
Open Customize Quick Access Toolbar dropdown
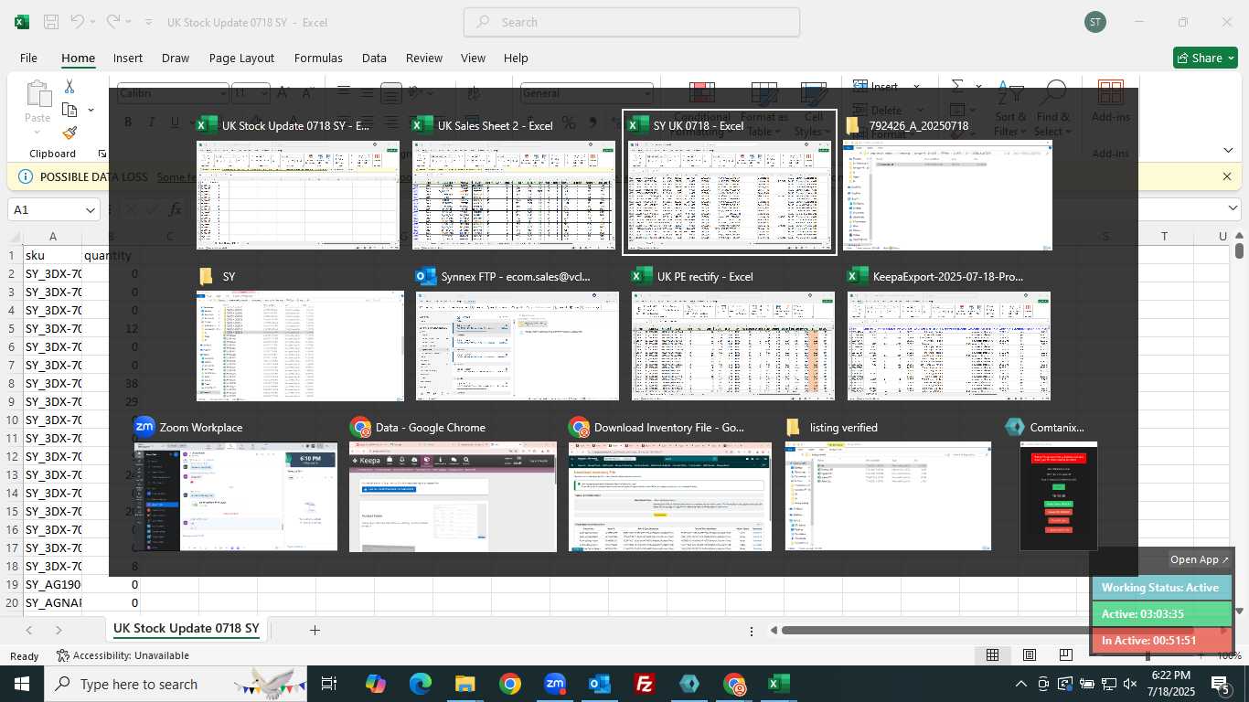tap(148, 22)
